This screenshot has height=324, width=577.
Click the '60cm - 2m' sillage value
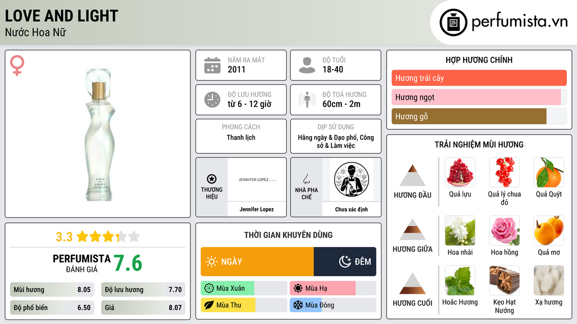341,104
